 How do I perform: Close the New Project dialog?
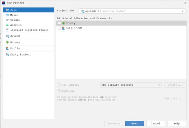185,3
